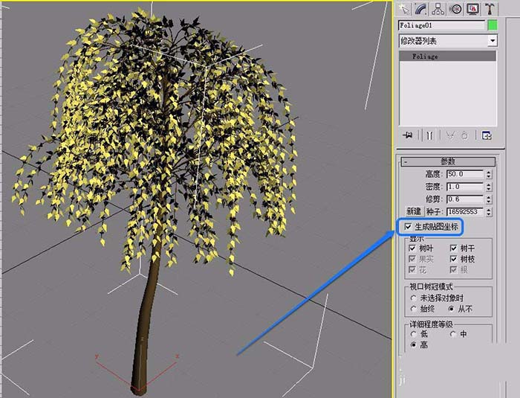Choose 中 level of detail
The image size is (520, 398).
point(452,334)
